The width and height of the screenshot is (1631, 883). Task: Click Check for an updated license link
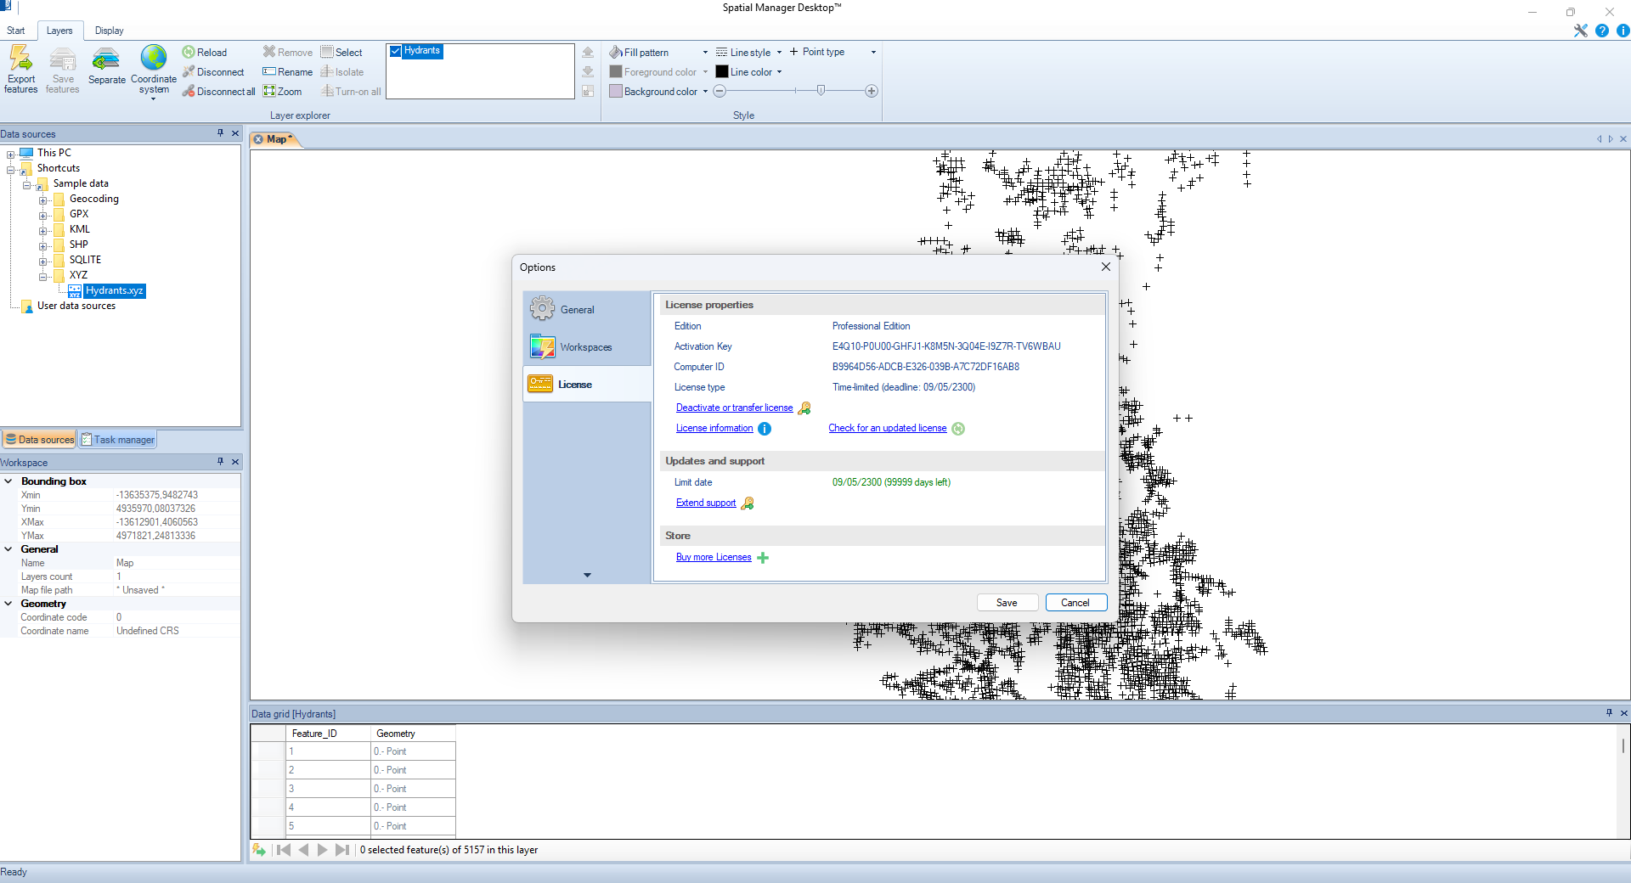(888, 428)
